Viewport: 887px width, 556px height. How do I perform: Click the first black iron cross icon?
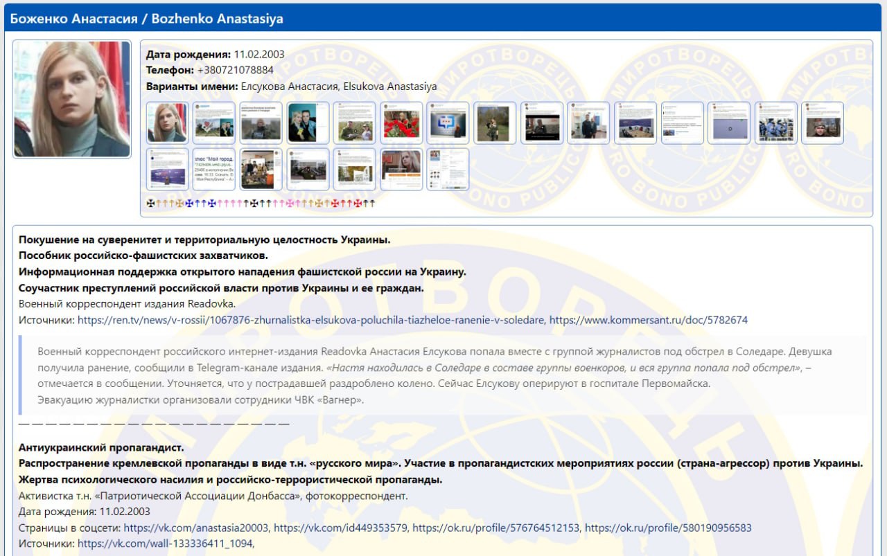click(151, 204)
